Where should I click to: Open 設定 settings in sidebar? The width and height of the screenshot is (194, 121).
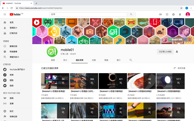[16, 111]
